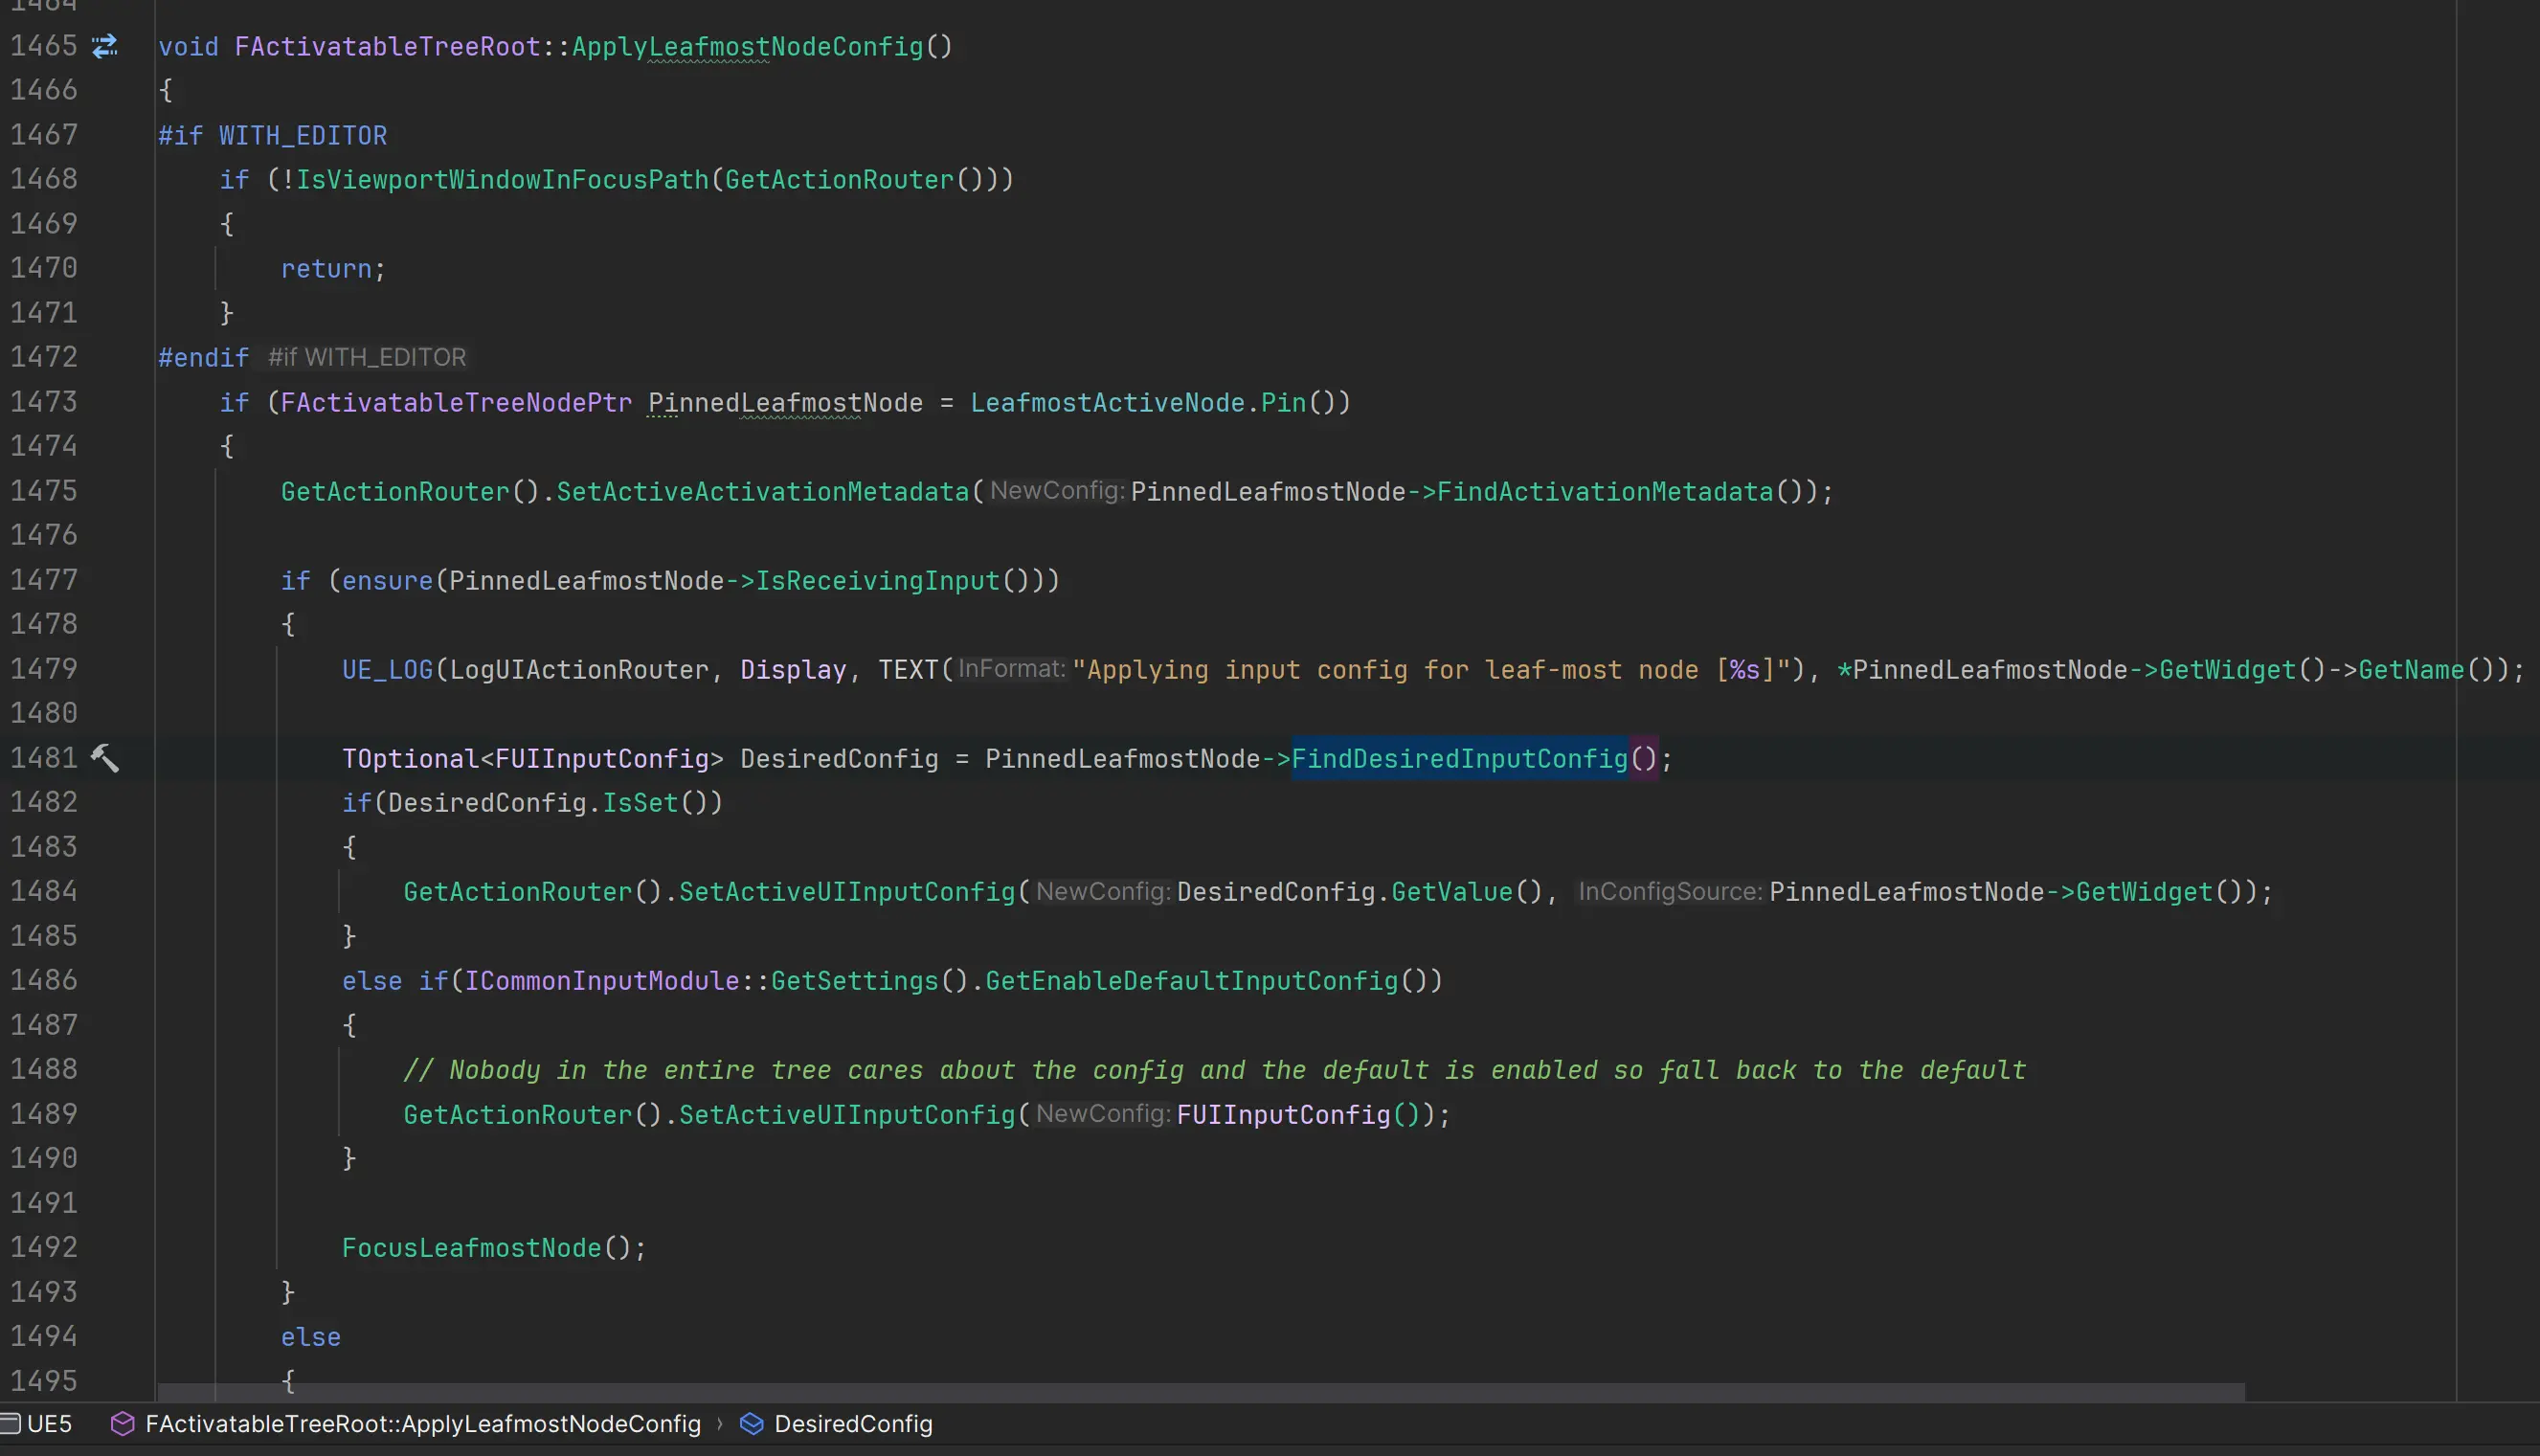Toggle a breakpoint on line number 1475
The image size is (2540, 1456).
click(44, 491)
